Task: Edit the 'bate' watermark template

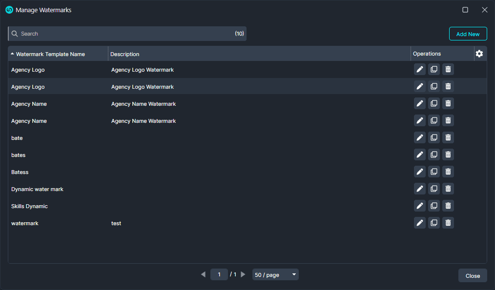Action: click(419, 137)
